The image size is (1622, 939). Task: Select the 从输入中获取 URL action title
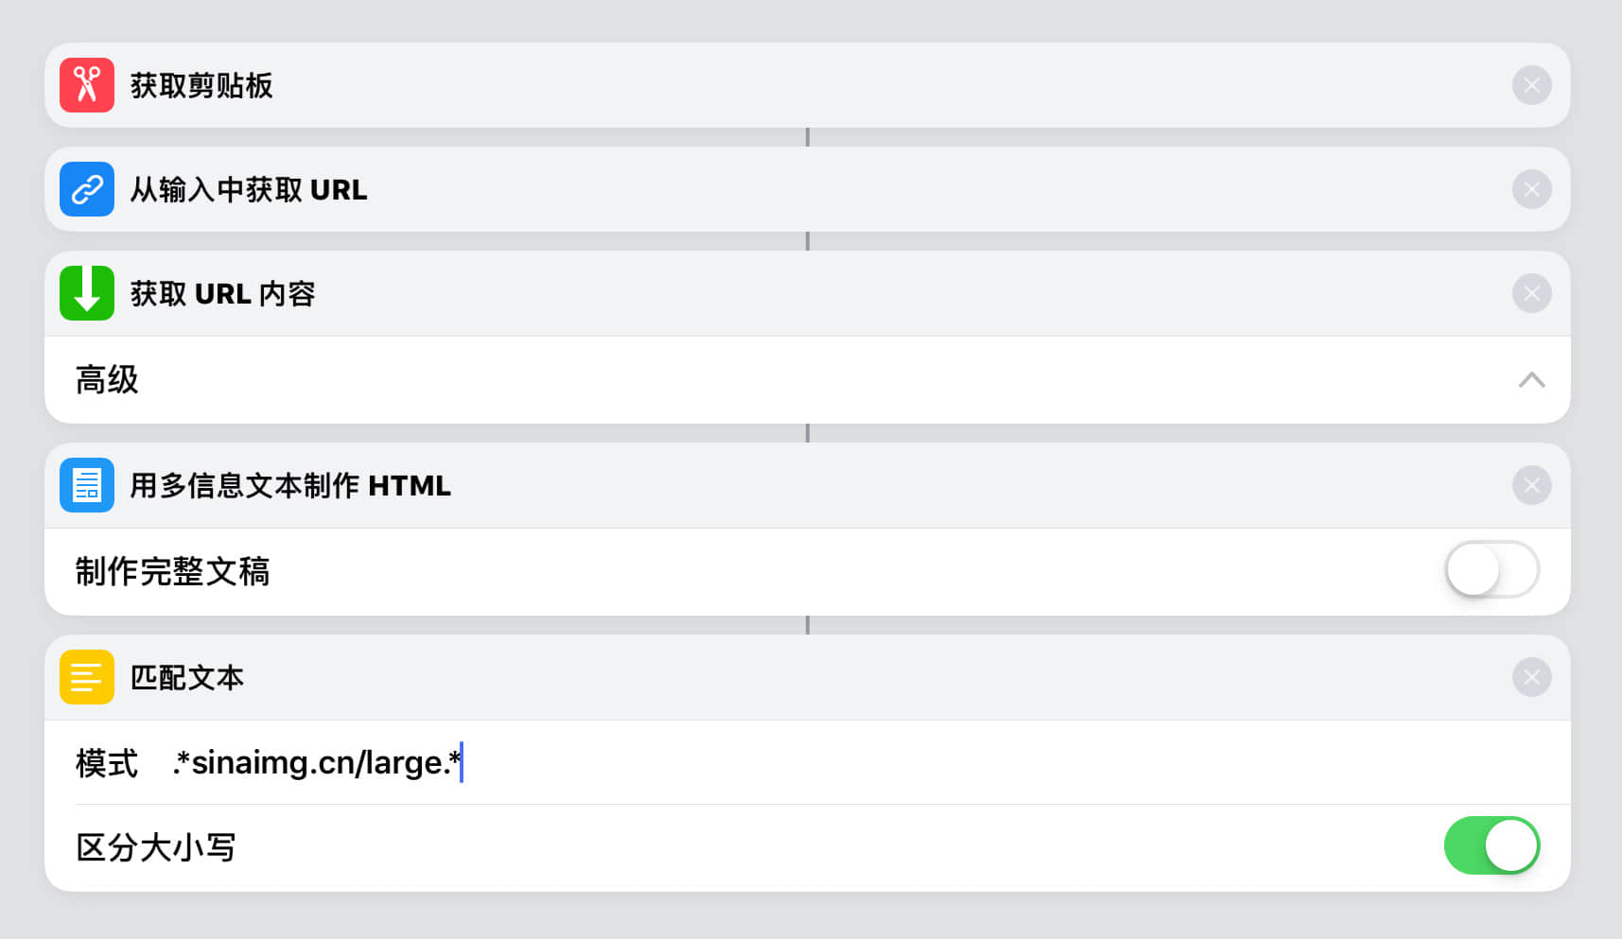pyautogui.click(x=248, y=189)
